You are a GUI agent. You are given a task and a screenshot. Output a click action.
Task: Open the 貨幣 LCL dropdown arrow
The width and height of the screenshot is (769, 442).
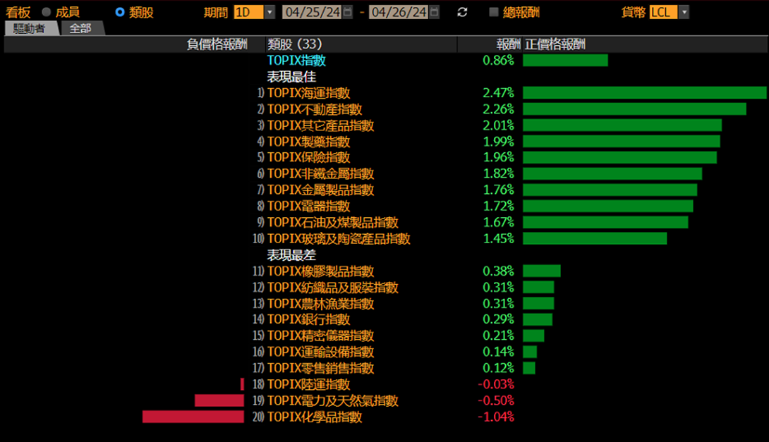coord(684,12)
